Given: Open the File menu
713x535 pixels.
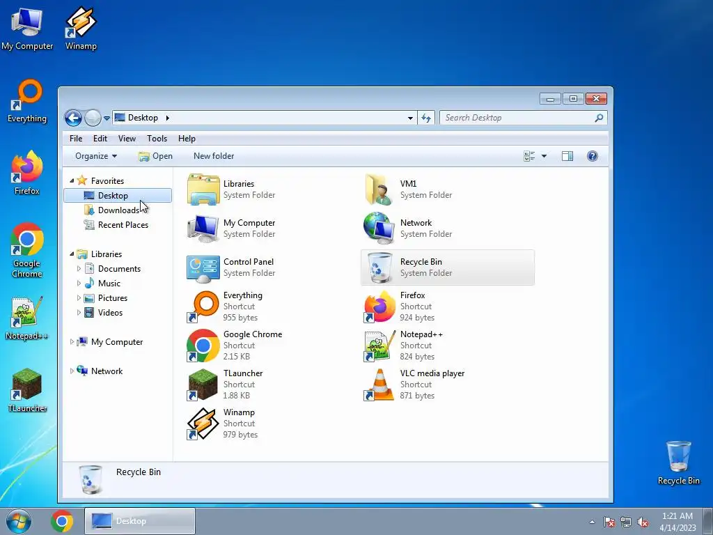Looking at the screenshot, I should (76, 139).
